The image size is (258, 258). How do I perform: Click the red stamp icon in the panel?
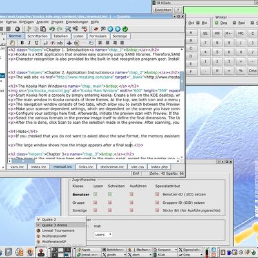(41, 252)
